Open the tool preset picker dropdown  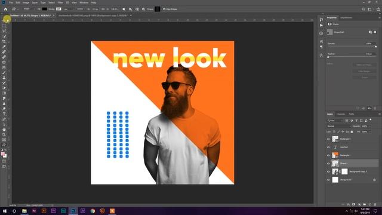coord(14,9)
